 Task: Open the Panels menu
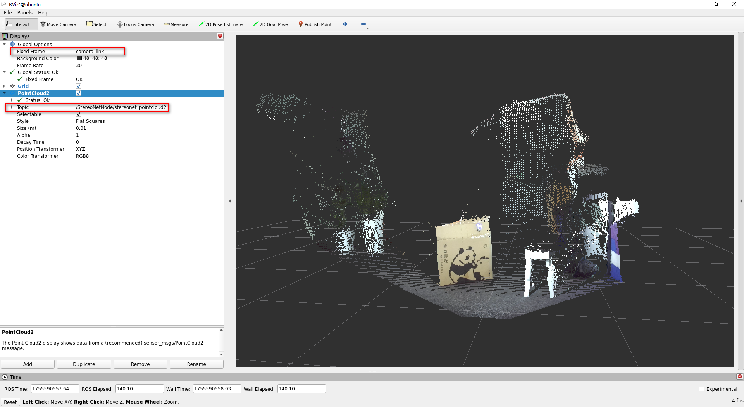[x=25, y=13]
